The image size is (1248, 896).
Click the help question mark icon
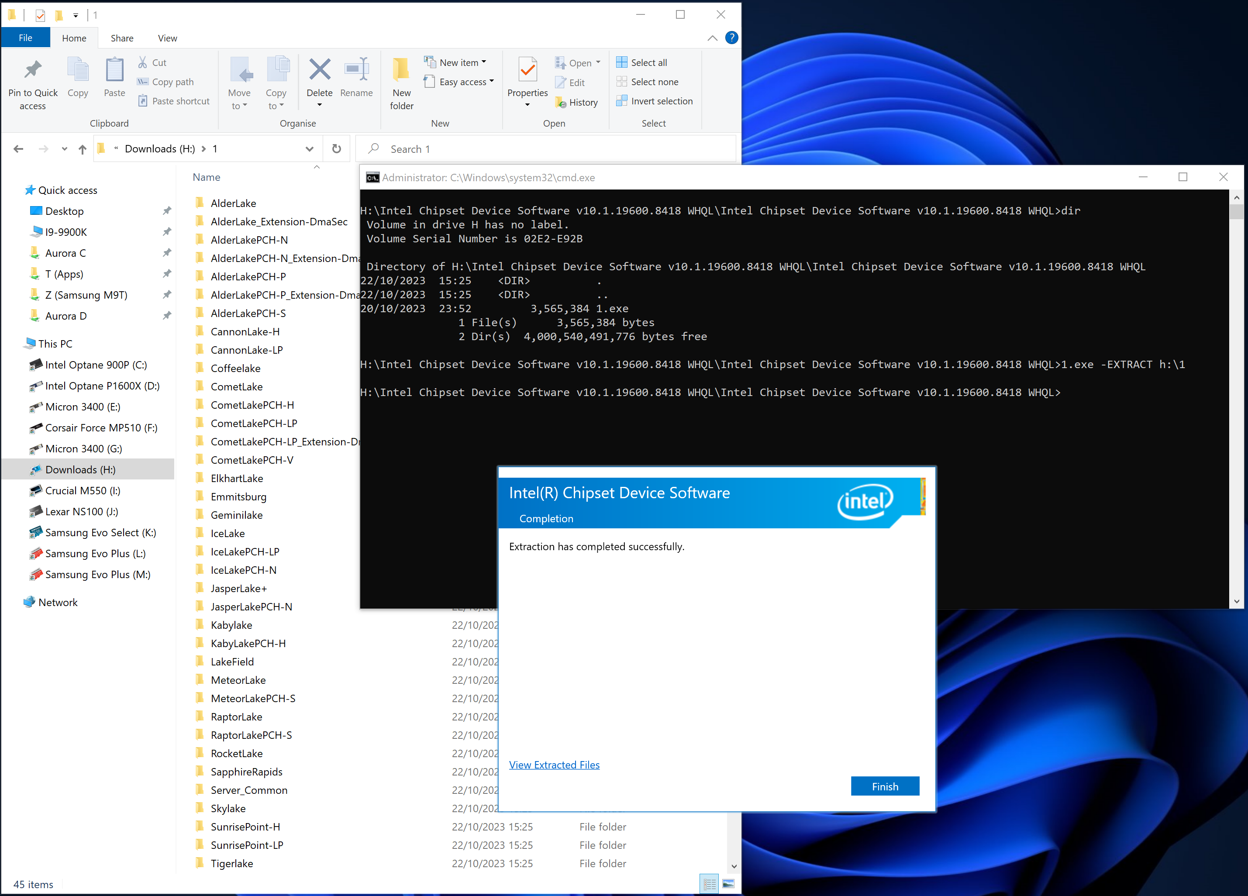point(731,38)
